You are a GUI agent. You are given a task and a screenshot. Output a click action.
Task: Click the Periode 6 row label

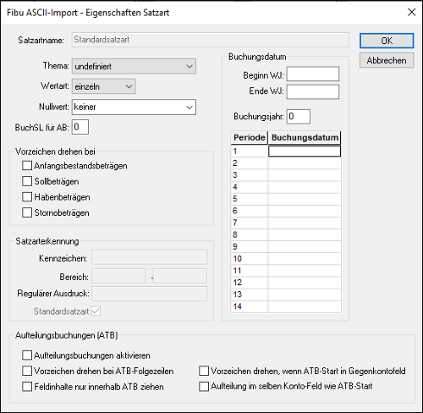coord(250,211)
